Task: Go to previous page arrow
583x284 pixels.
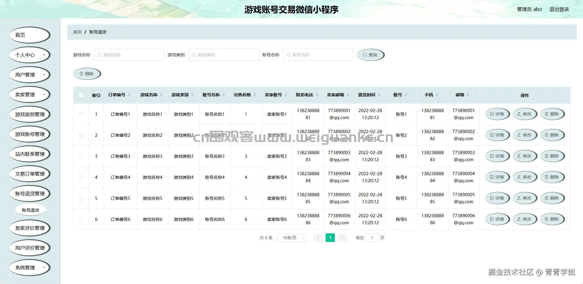Action: (x=318, y=238)
